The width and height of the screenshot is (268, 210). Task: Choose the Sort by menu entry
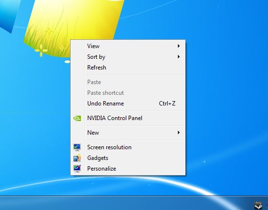[128, 57]
